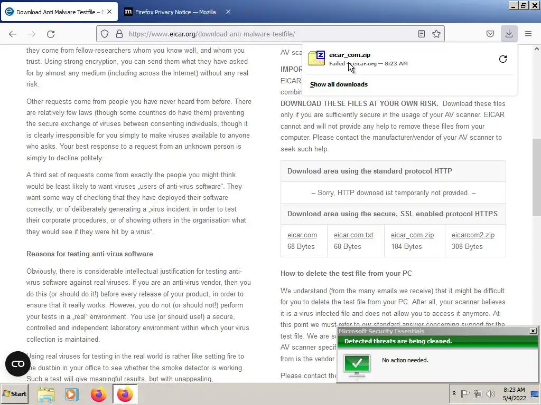This screenshot has height=405, width=541.
Task: Go back to the previous page
Action: [13, 34]
